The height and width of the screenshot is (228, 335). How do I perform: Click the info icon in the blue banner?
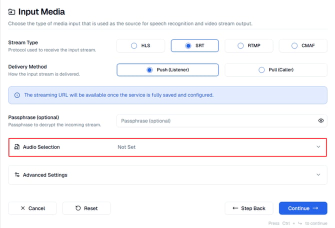(17, 95)
